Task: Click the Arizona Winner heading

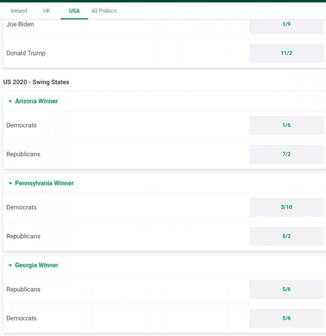Action: [x=37, y=101]
